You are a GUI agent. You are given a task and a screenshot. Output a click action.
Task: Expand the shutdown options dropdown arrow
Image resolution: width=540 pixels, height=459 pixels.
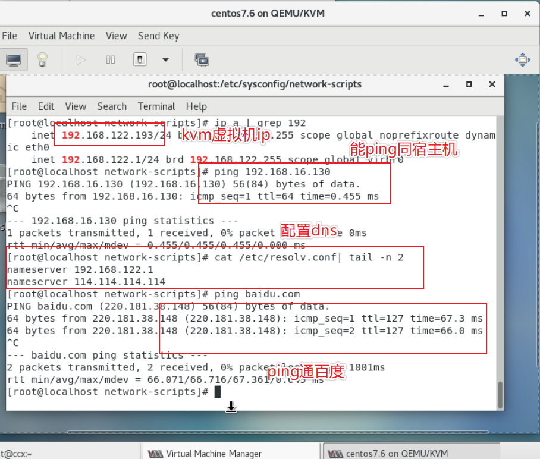(x=165, y=59)
